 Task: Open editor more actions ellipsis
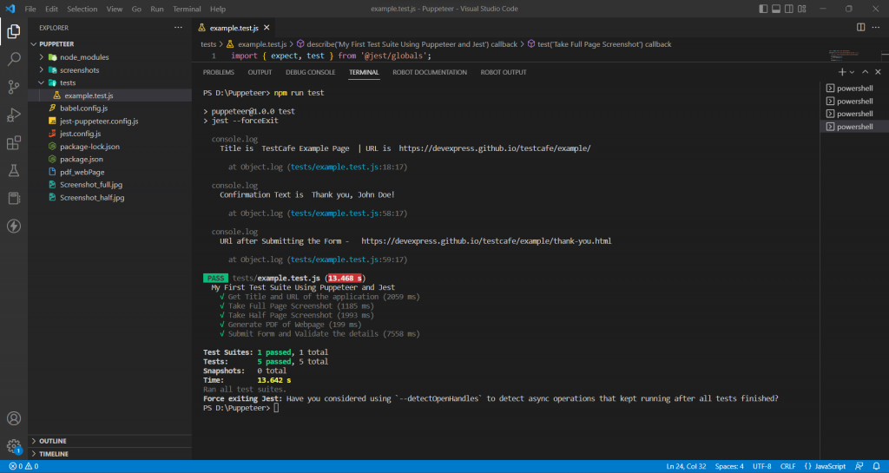coord(875,27)
